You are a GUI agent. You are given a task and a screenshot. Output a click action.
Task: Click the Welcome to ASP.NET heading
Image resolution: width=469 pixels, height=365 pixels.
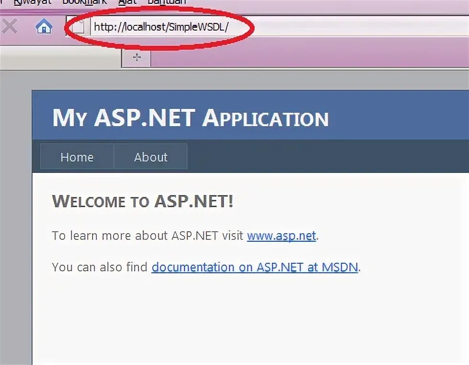142,201
